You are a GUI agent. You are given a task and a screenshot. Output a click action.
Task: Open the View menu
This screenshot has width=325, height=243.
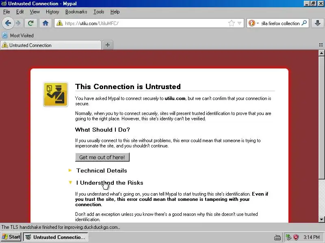click(35, 12)
